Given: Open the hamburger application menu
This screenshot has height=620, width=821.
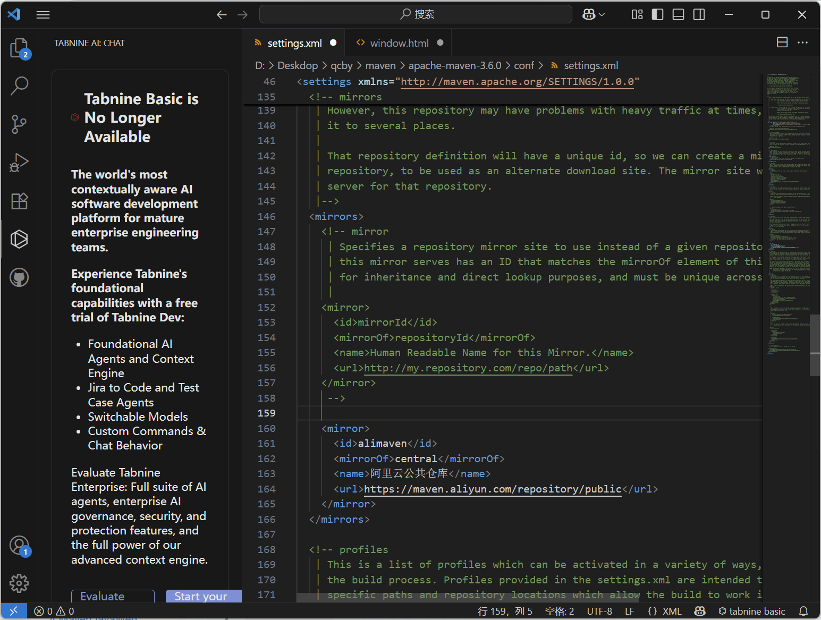Looking at the screenshot, I should click(43, 14).
